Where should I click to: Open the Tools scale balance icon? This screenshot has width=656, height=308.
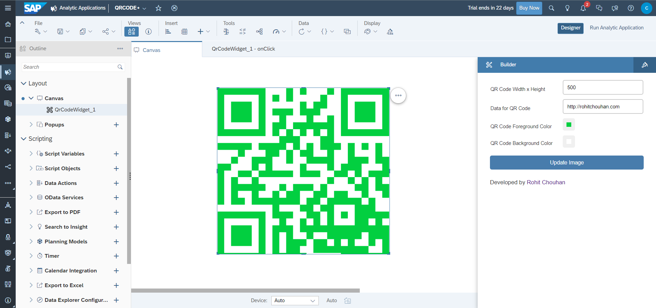tap(226, 31)
